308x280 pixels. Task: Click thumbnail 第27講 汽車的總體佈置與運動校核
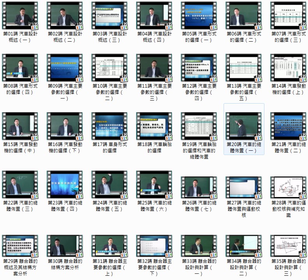click(244, 185)
